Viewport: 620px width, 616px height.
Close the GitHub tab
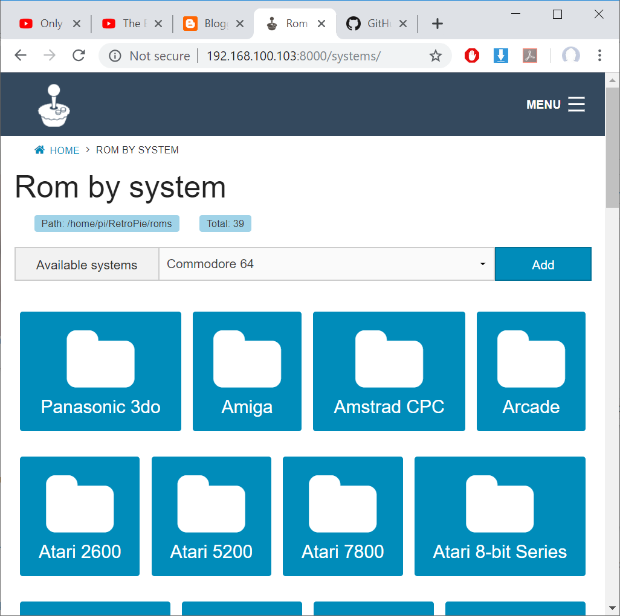[x=403, y=24]
